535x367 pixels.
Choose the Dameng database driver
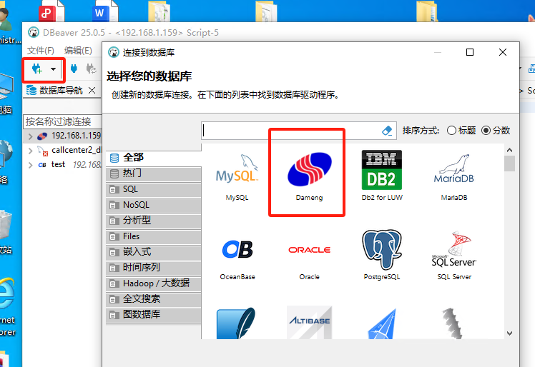point(309,176)
